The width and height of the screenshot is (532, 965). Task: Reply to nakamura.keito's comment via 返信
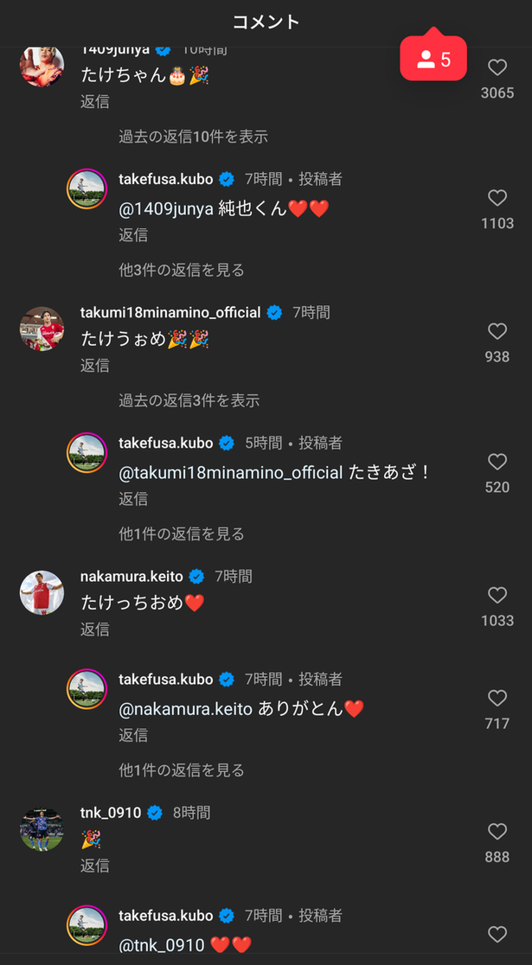[x=95, y=629]
